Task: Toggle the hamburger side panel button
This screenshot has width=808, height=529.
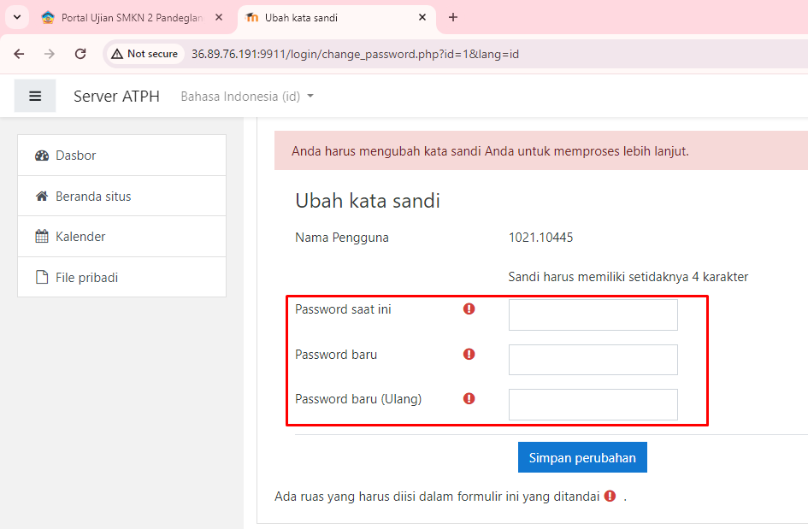Action: pos(35,96)
